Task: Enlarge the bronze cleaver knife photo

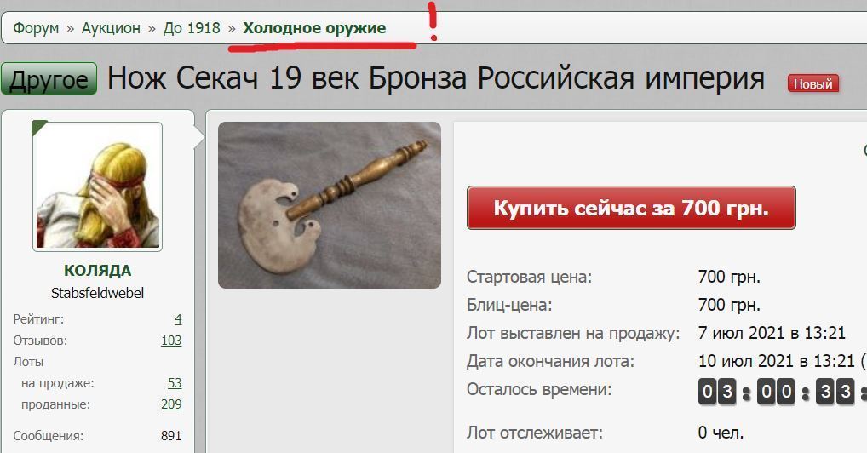Action: click(x=330, y=205)
